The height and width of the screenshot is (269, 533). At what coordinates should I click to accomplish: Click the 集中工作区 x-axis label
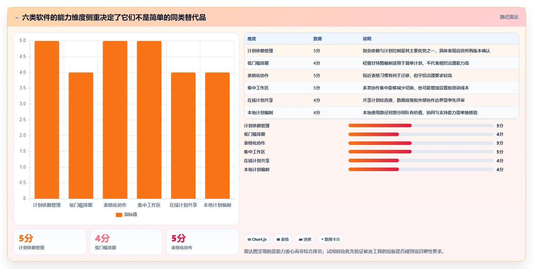(149, 205)
